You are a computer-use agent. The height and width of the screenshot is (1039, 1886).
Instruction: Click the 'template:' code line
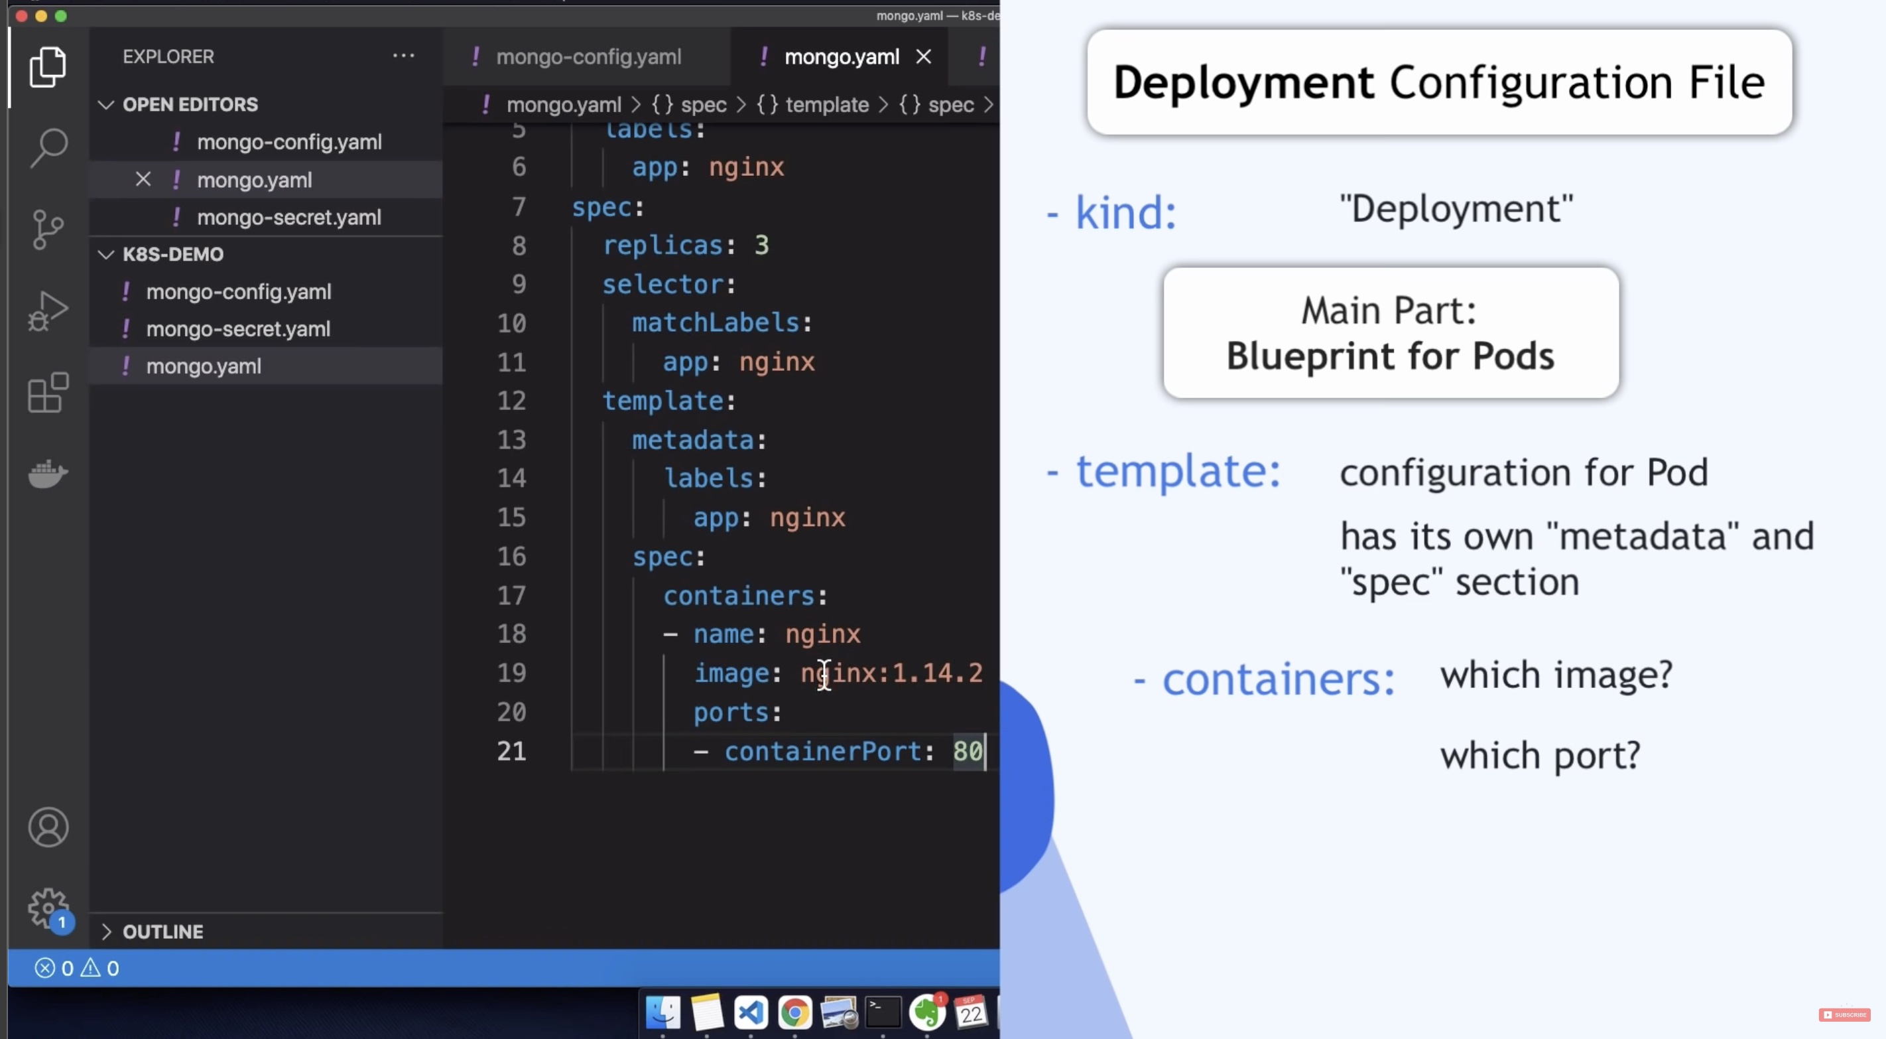pos(668,400)
